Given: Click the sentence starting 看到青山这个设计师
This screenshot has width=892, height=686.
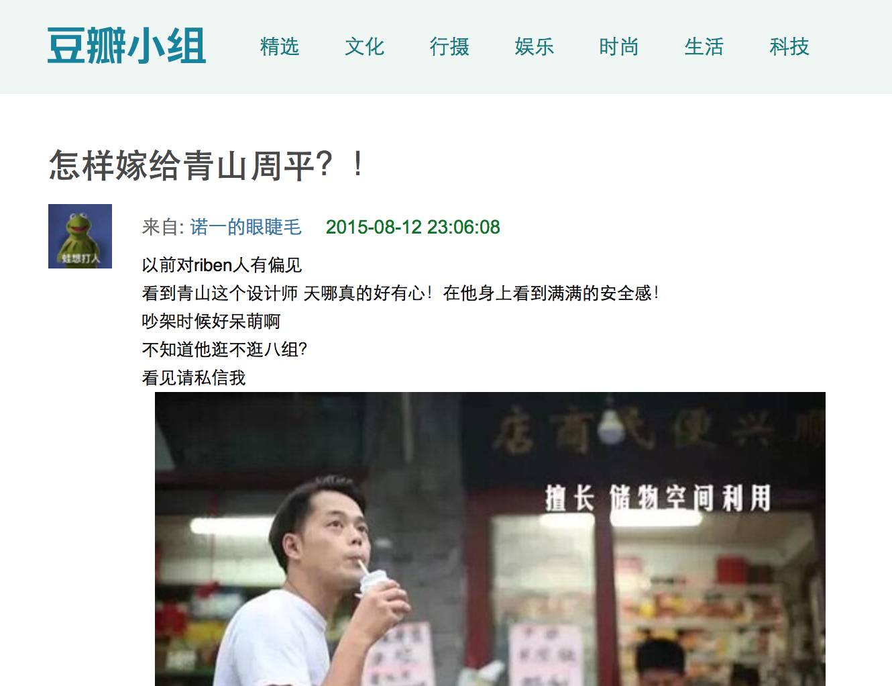Looking at the screenshot, I should [x=400, y=293].
